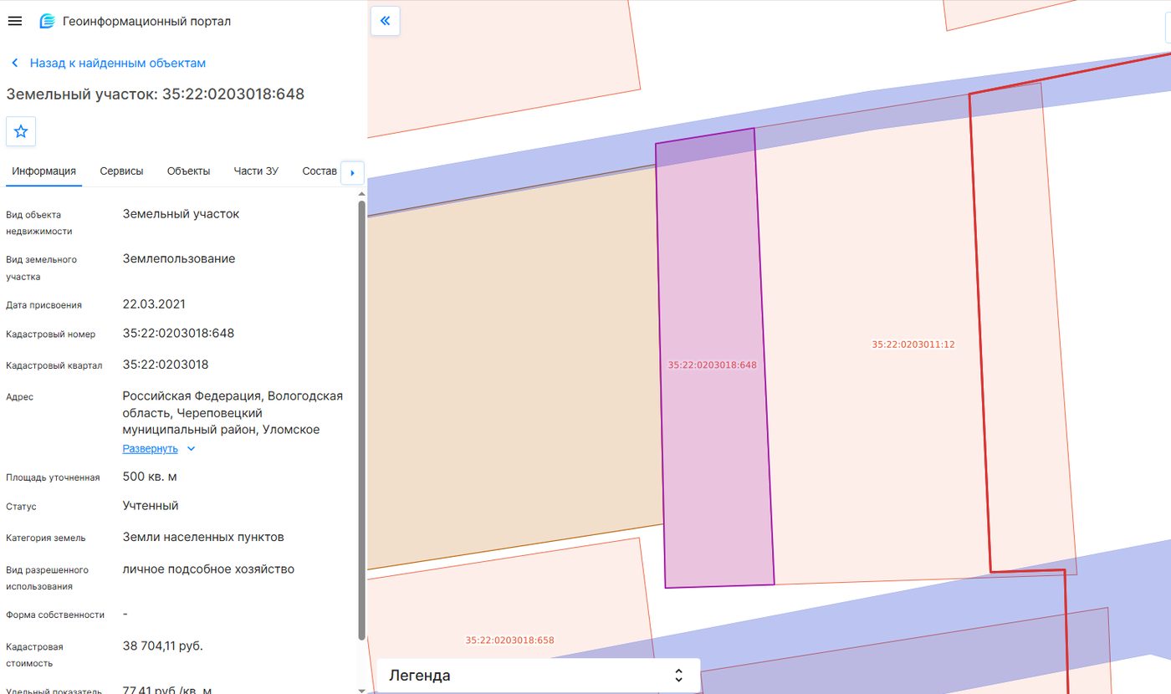Add parcel to favorites with star icon
1171x694 pixels.
point(21,131)
